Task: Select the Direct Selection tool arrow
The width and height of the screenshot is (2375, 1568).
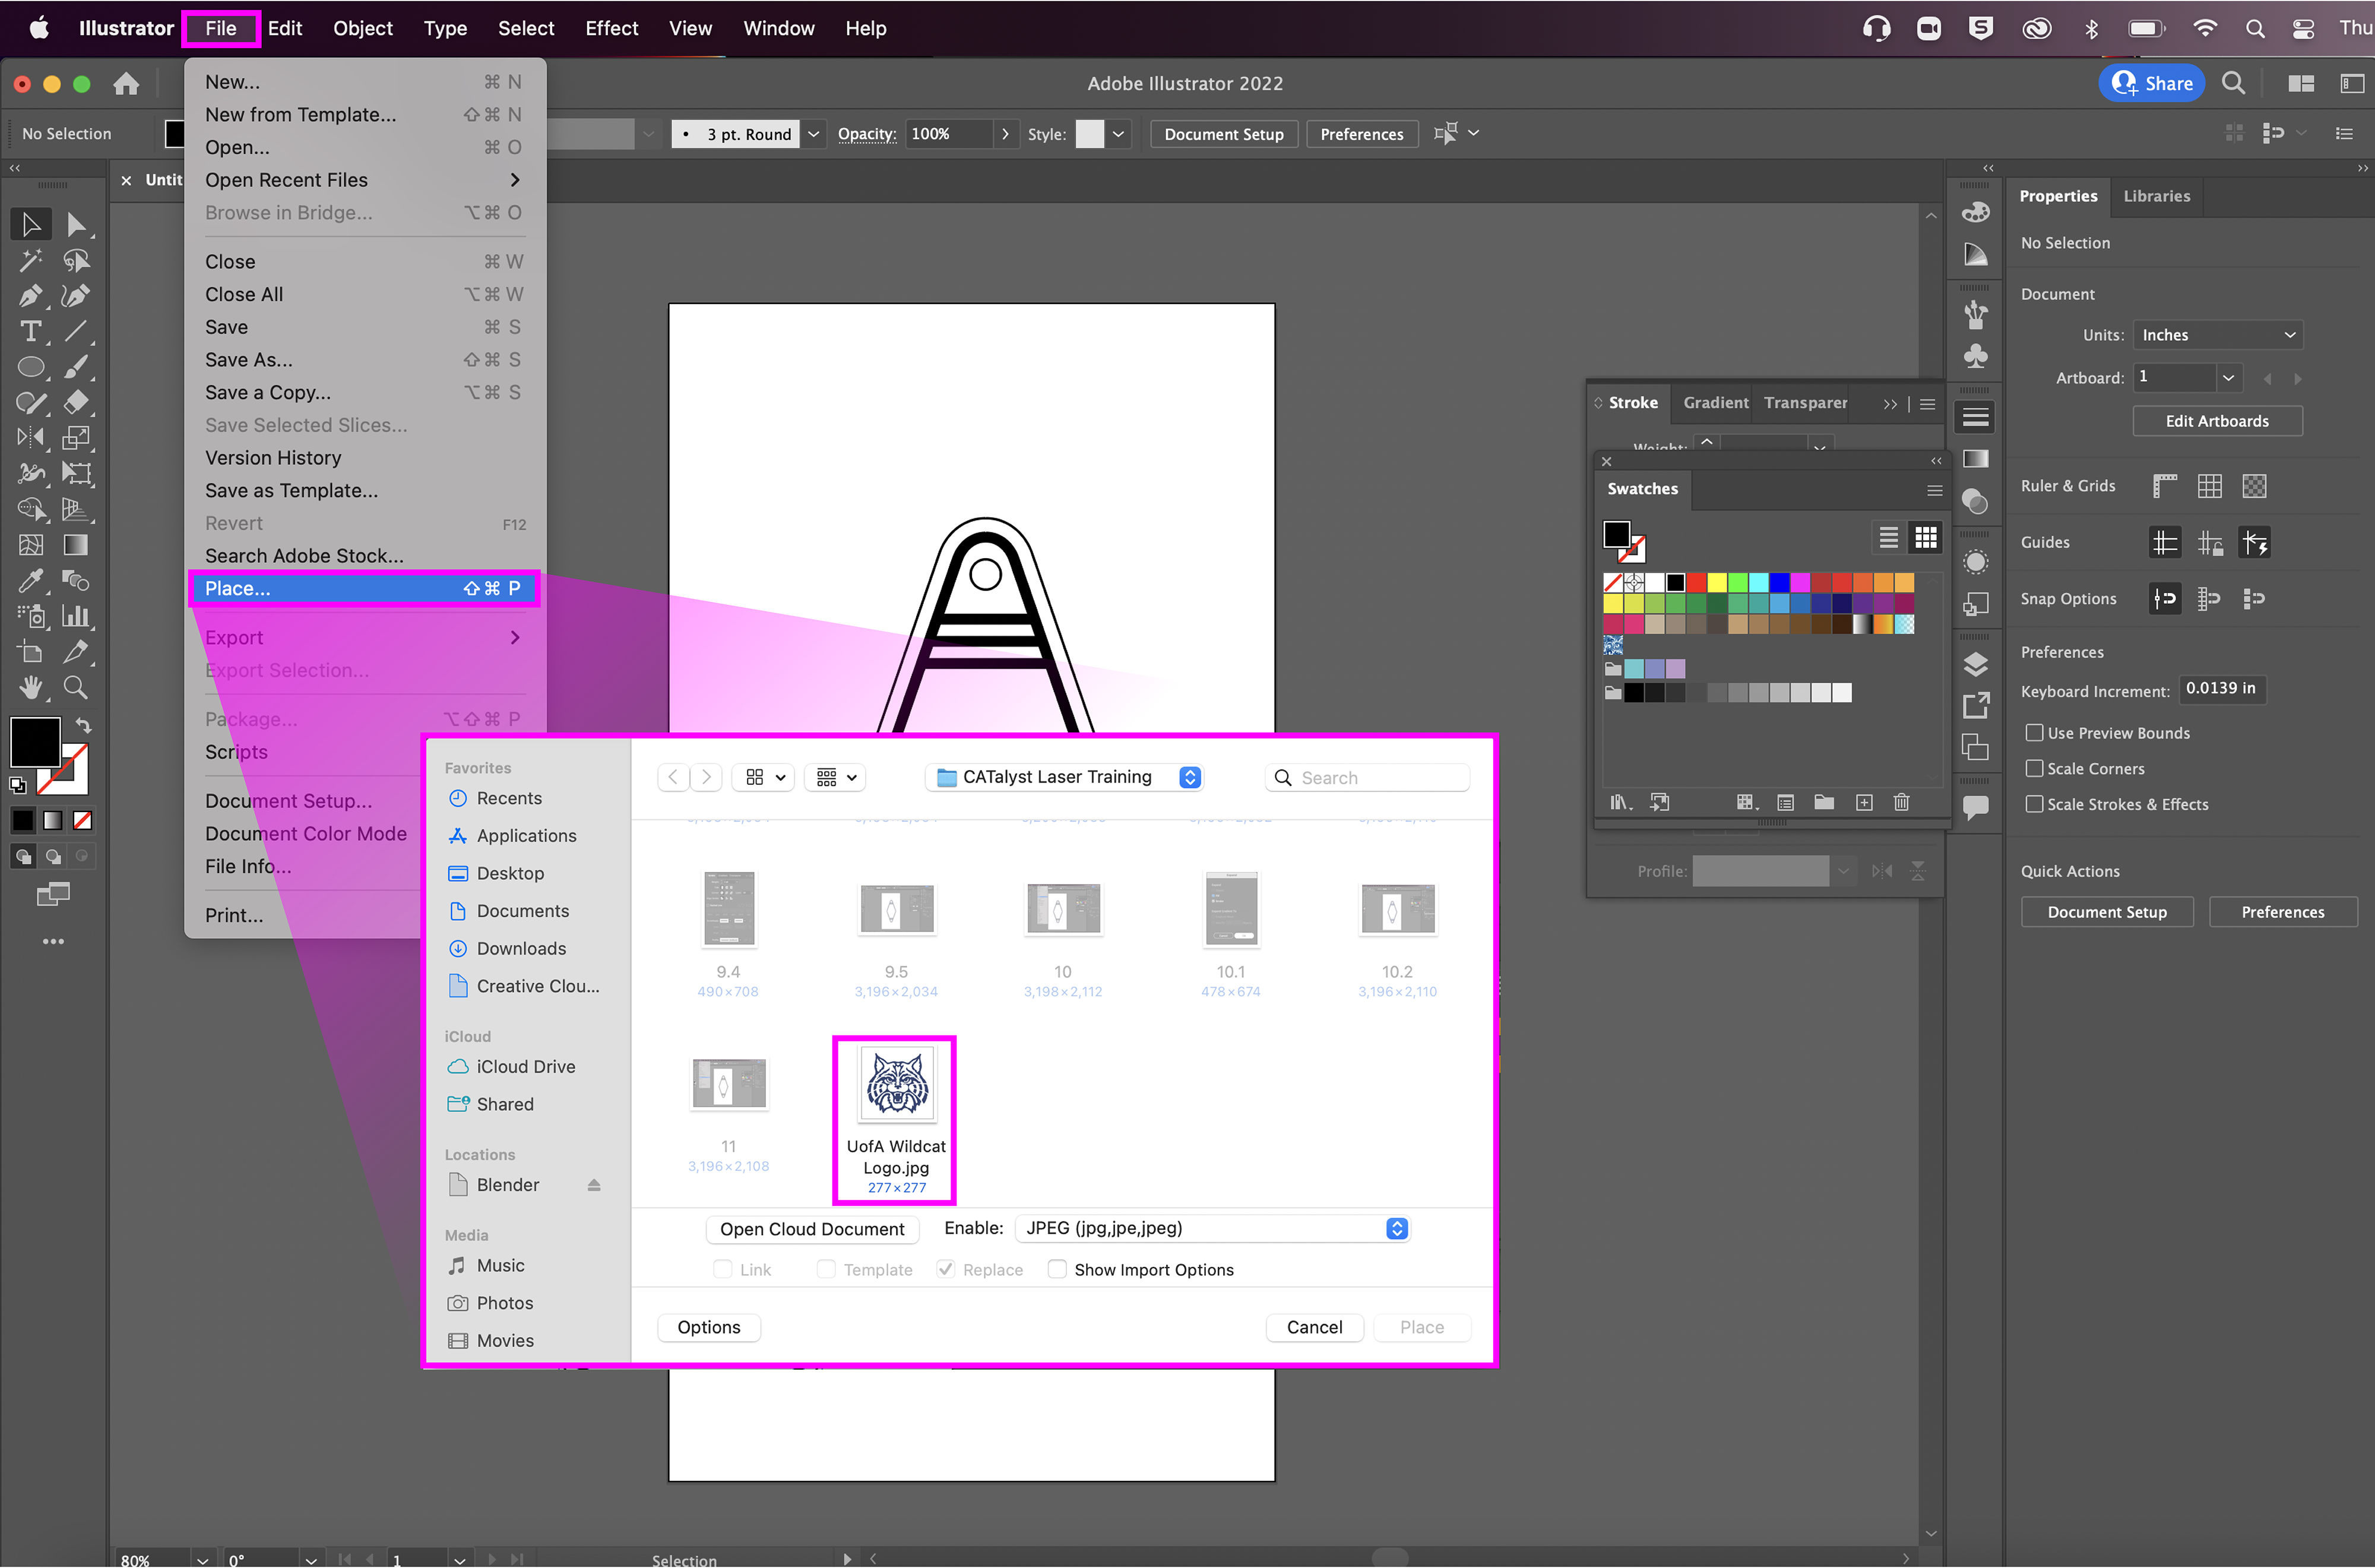Action: (x=76, y=224)
